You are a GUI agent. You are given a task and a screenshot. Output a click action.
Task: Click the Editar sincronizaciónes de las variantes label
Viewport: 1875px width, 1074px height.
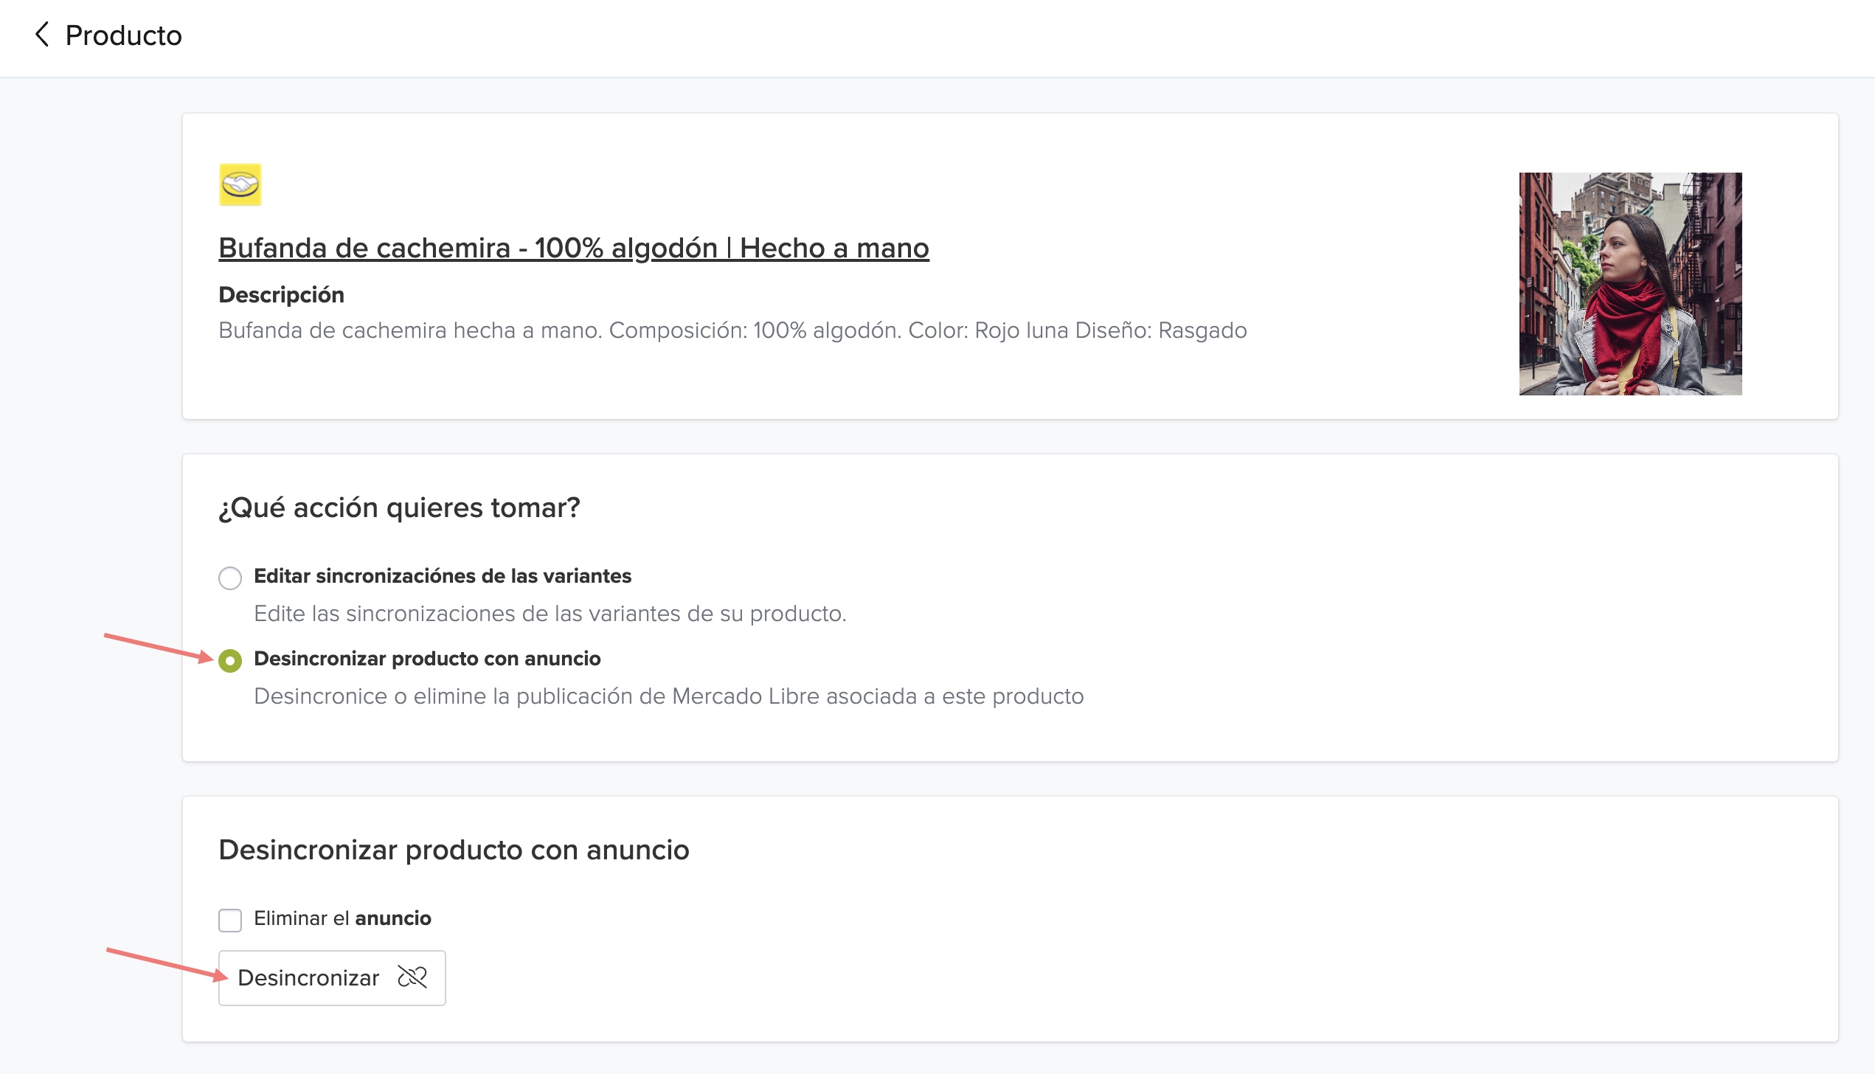click(443, 576)
